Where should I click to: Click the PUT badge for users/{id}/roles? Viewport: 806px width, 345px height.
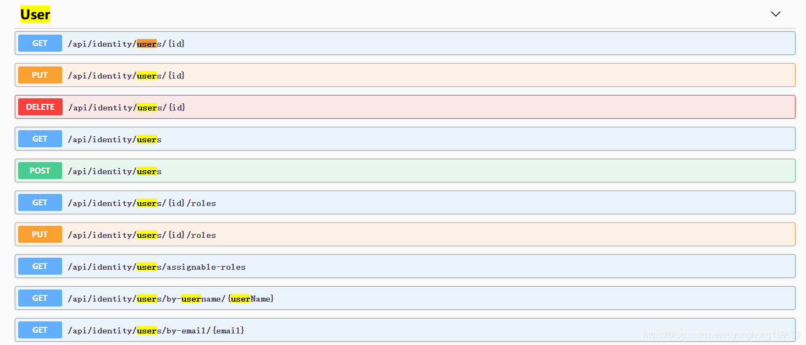pos(40,235)
